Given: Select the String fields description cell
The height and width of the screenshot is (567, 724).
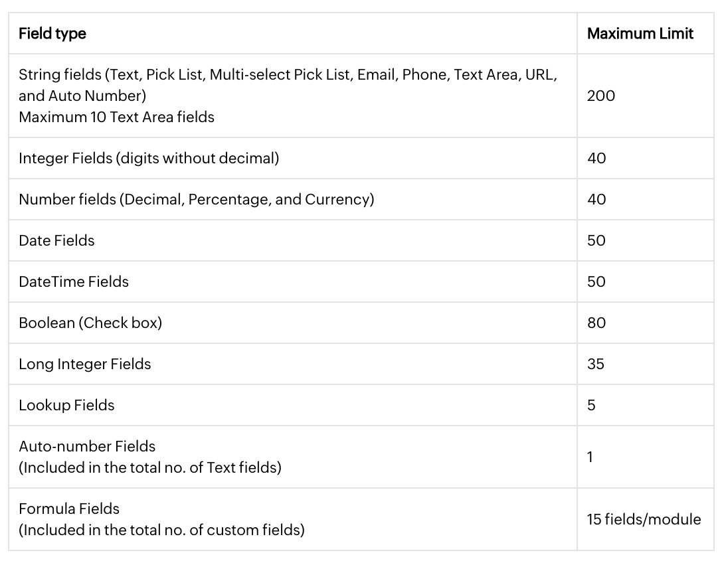Looking at the screenshot, I should [287, 96].
